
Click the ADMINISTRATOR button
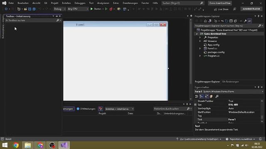click(x=251, y=9)
